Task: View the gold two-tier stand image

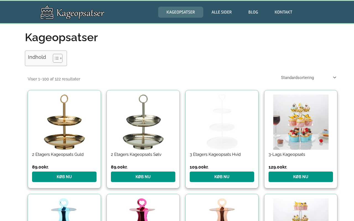Action: point(64,122)
